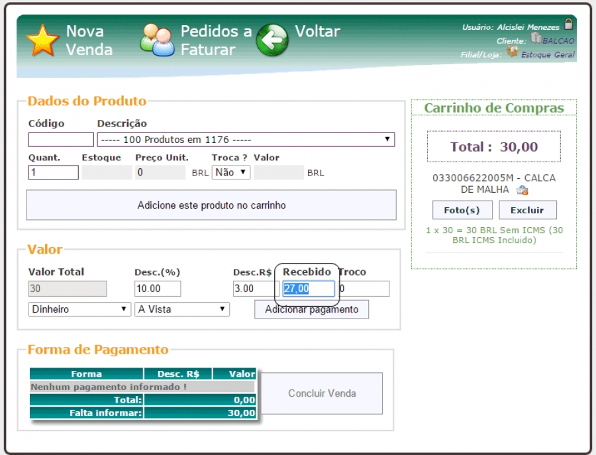
Task: Focus the Código input field
Action: 61,140
